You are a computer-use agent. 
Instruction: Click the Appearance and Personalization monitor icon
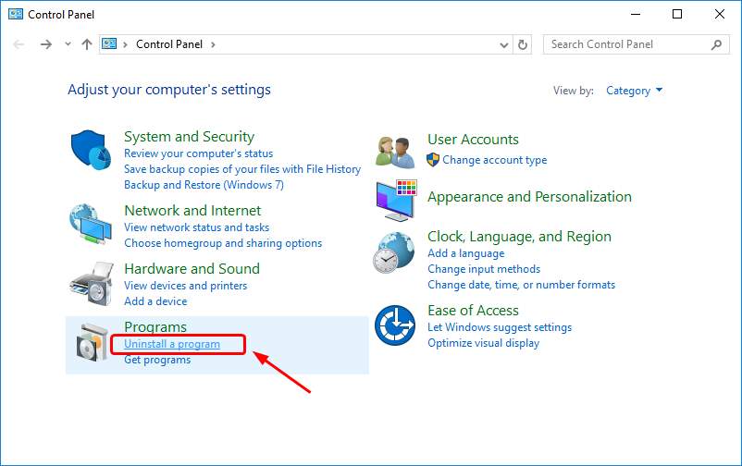click(x=397, y=200)
